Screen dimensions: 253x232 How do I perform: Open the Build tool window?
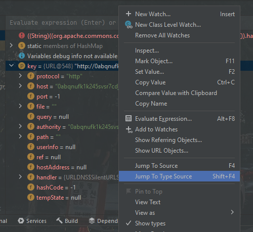tap(67, 221)
